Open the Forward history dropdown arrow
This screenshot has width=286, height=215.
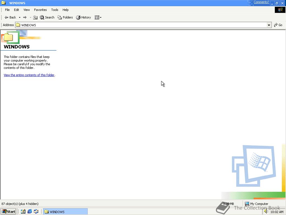pyautogui.click(x=30, y=17)
